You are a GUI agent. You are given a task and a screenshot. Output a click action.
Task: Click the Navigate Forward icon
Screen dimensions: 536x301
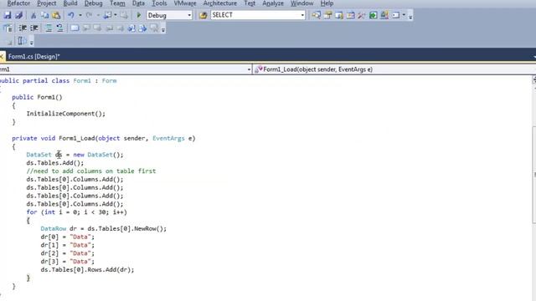click(x=124, y=15)
